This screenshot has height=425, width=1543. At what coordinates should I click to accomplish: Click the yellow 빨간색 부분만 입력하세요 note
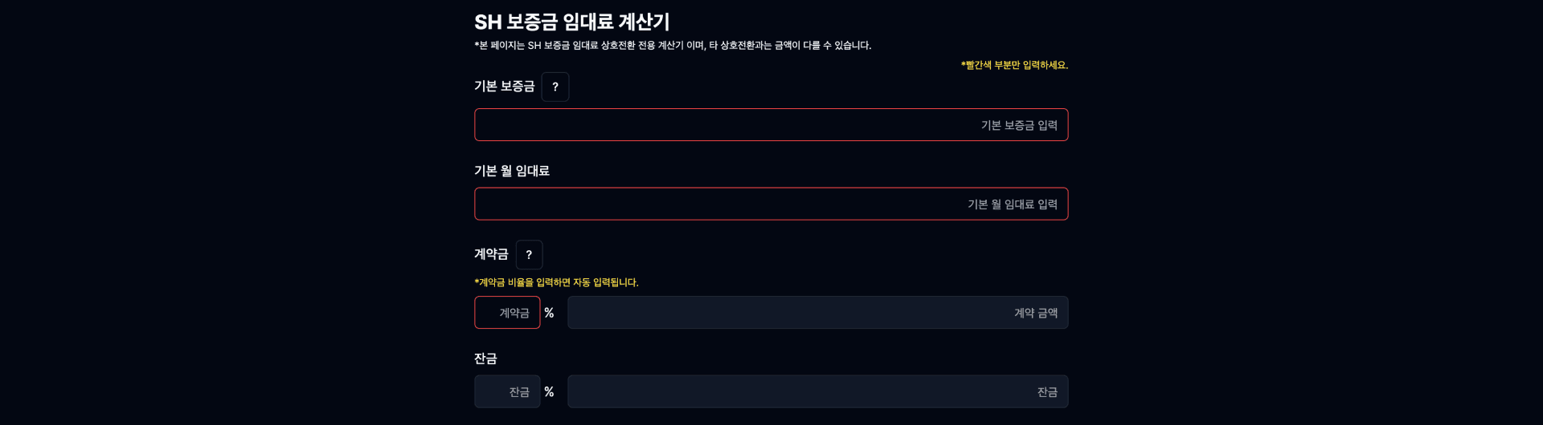coord(1014,65)
